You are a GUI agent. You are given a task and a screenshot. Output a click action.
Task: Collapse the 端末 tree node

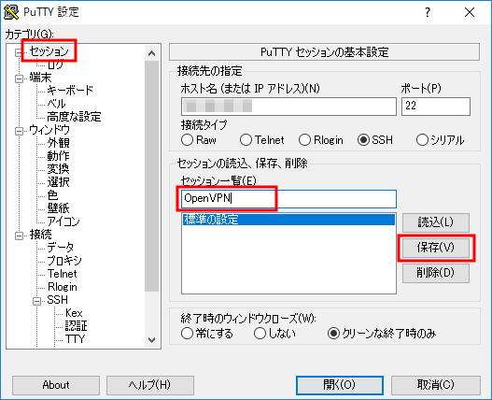coord(19,79)
